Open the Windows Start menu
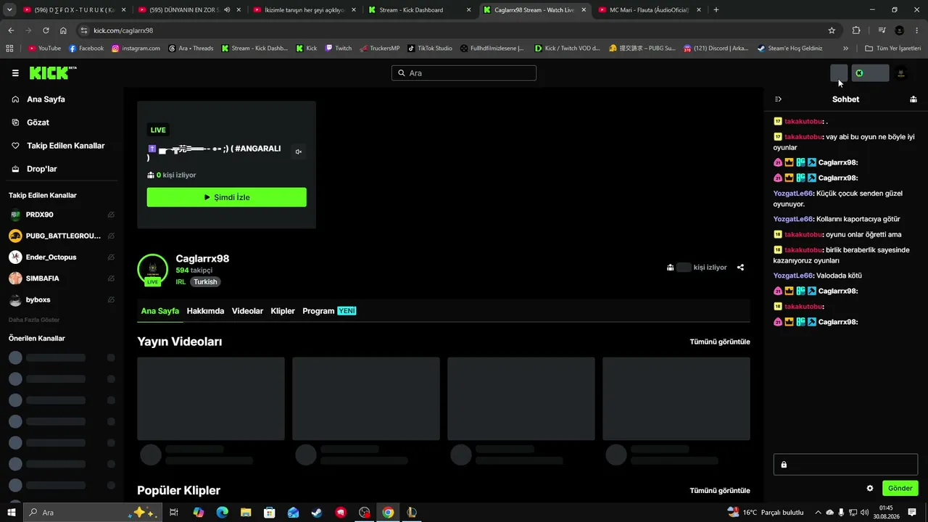This screenshot has height=522, width=928. pos(12,513)
